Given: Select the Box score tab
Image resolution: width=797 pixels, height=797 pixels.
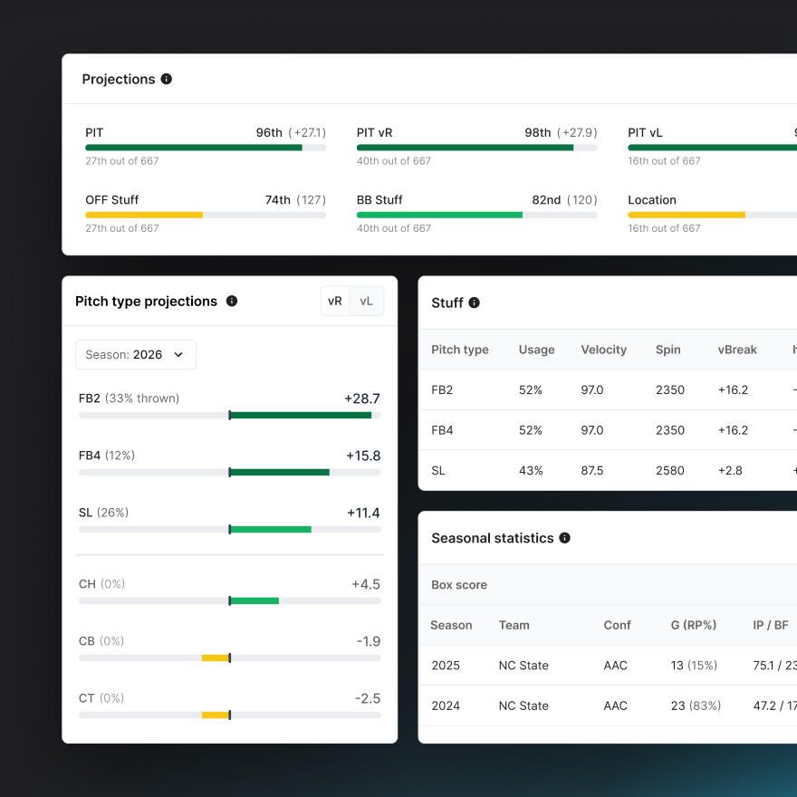Looking at the screenshot, I should click(459, 585).
